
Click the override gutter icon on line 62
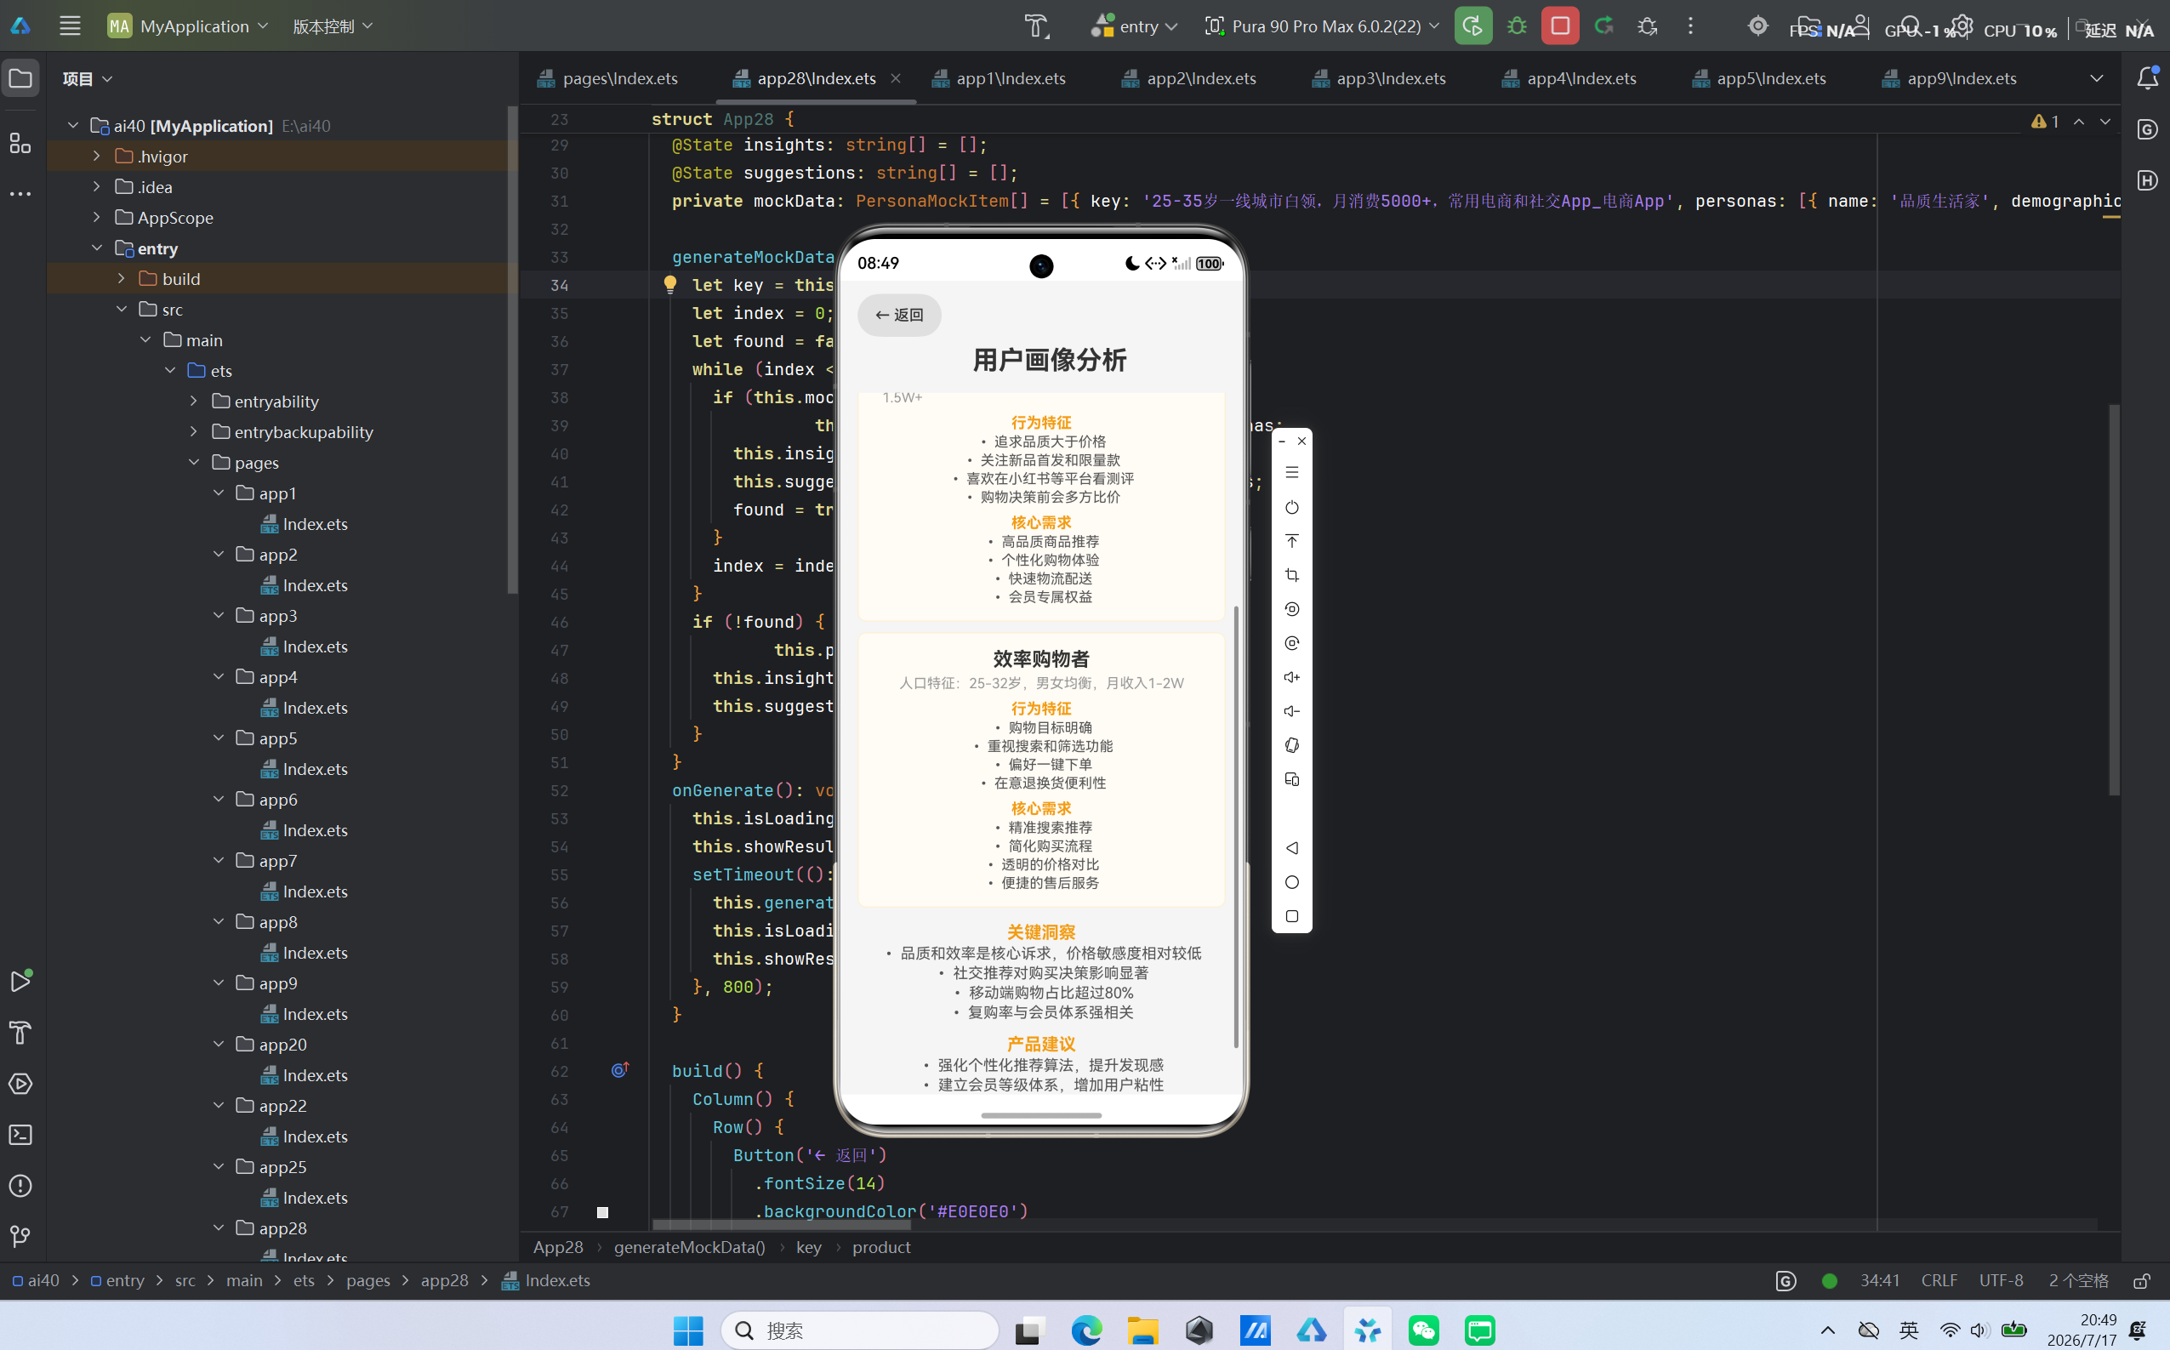coord(619,1069)
